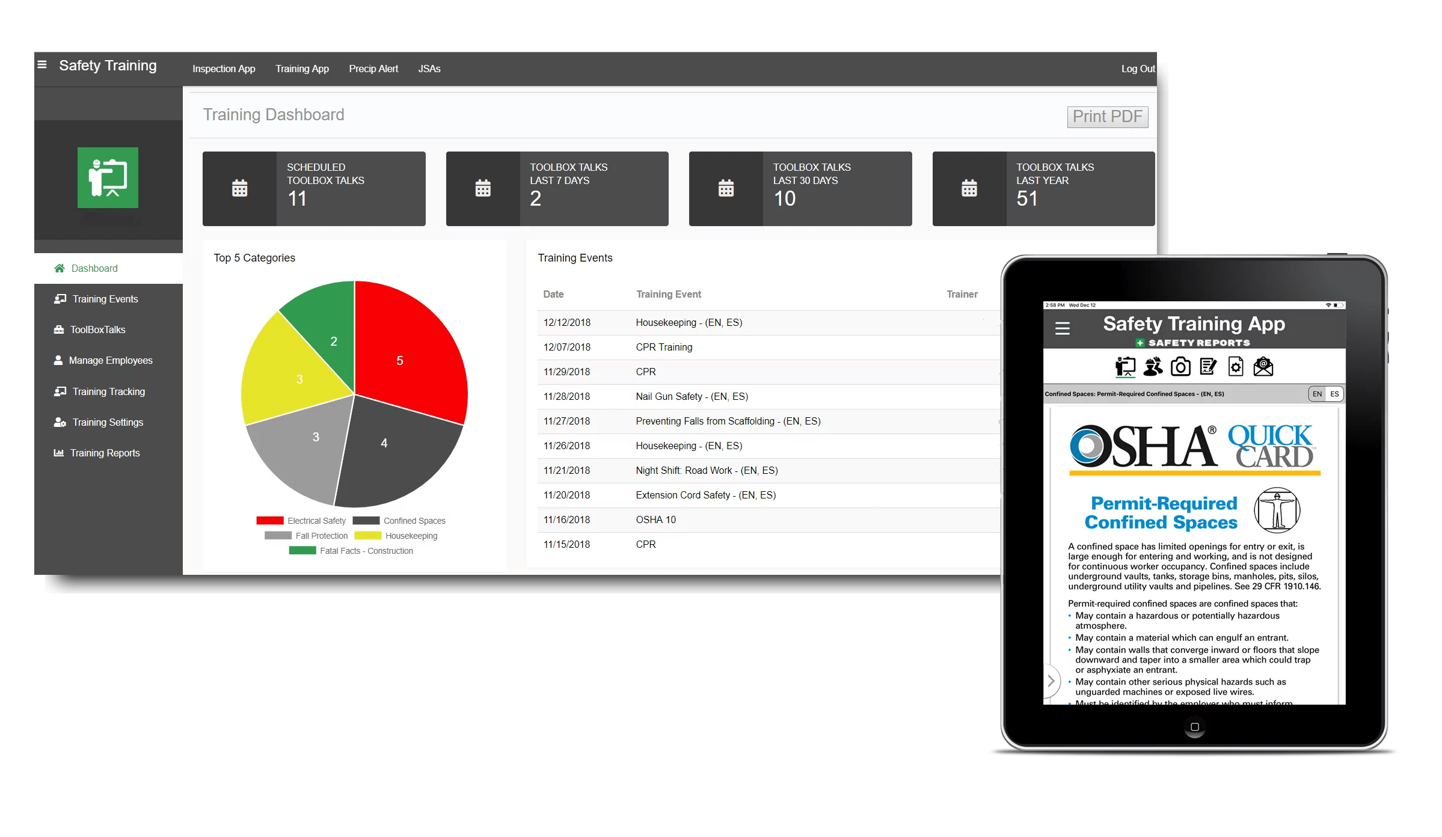The image size is (1442, 837).
Task: Open the signature document icon on tablet
Action: 1207,367
